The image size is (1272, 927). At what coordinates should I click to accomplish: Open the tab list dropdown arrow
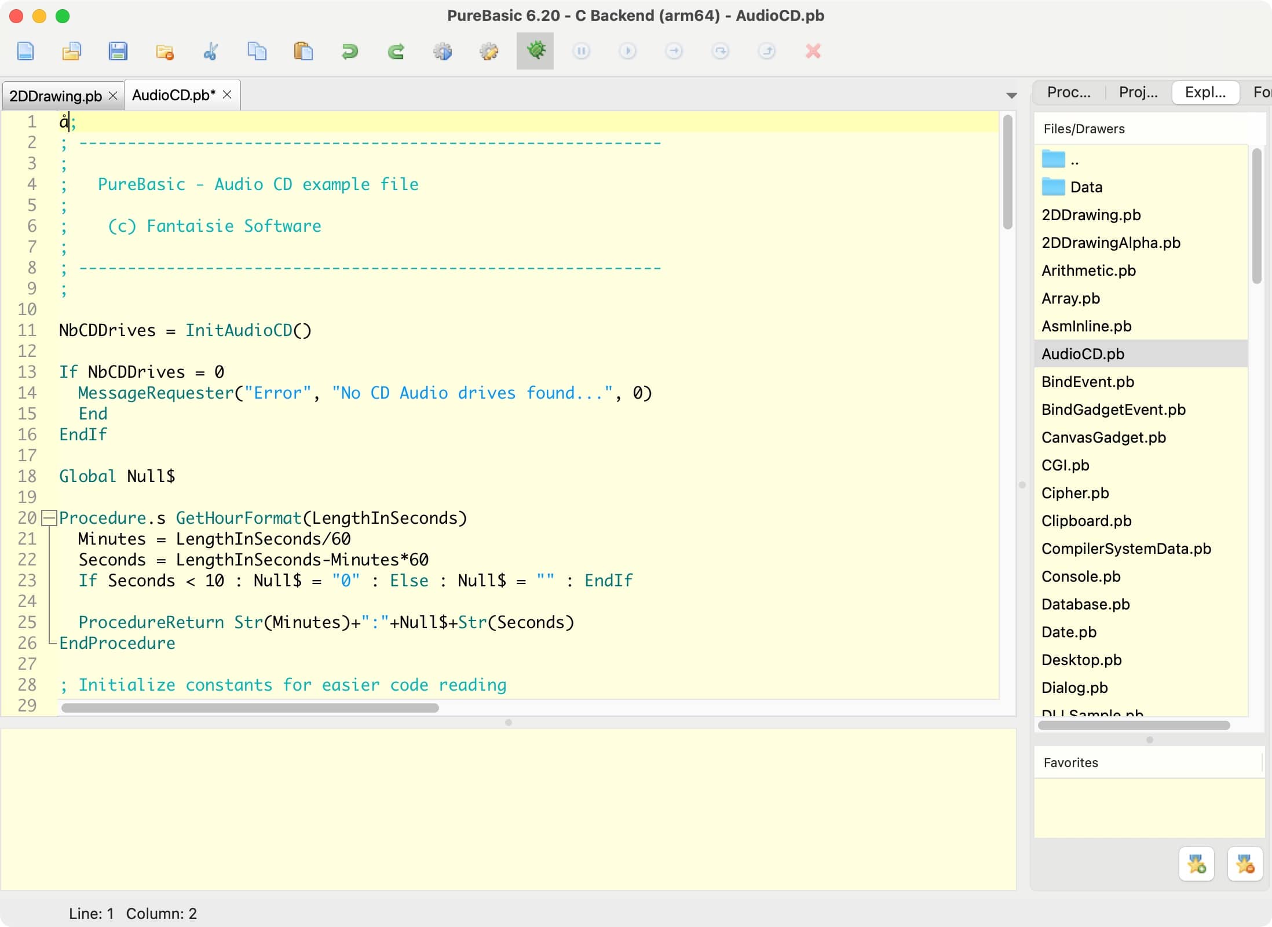tap(1011, 96)
